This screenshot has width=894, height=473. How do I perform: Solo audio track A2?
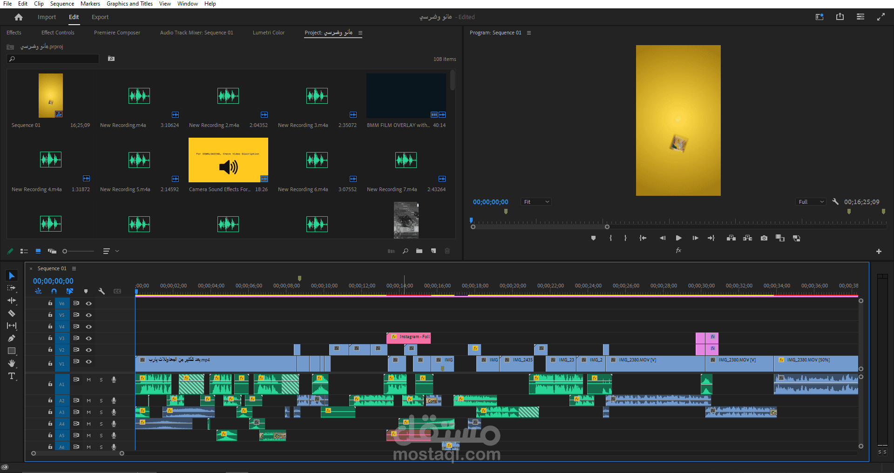point(101,400)
